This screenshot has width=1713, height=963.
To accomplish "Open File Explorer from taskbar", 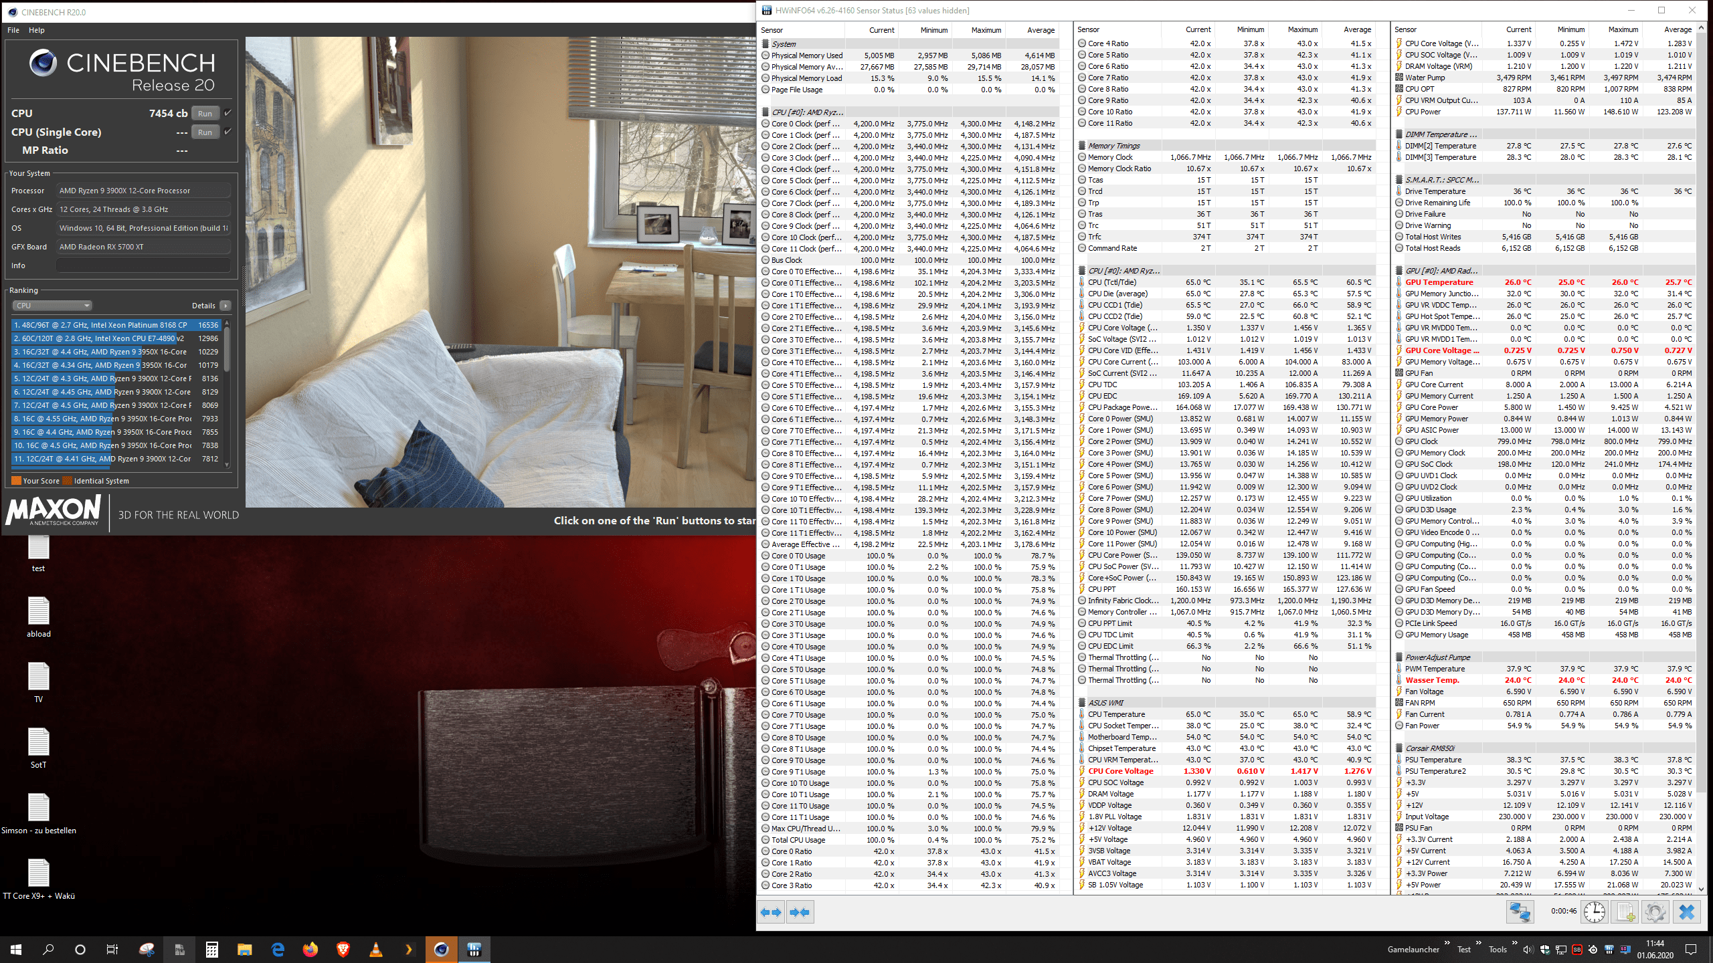I will pos(245,950).
